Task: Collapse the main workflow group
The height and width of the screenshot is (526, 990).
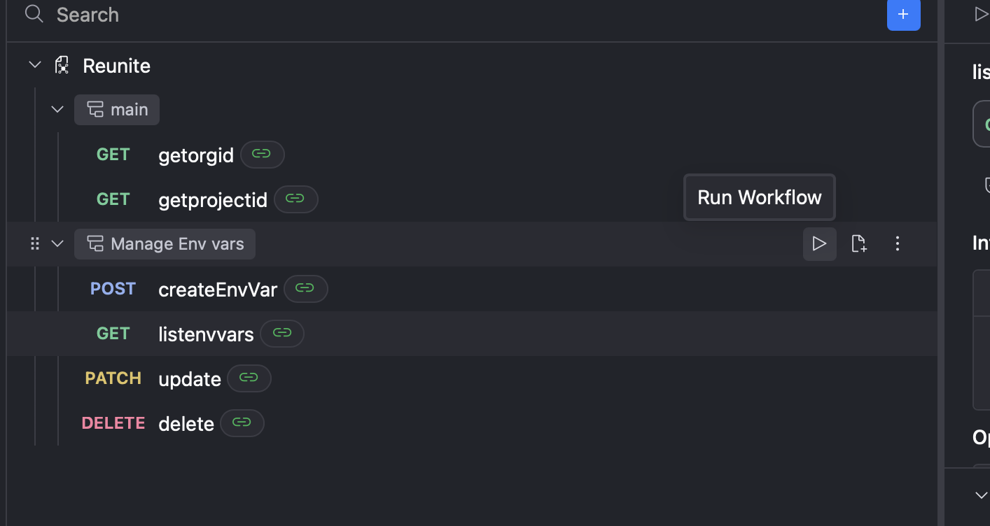Action: [57, 110]
